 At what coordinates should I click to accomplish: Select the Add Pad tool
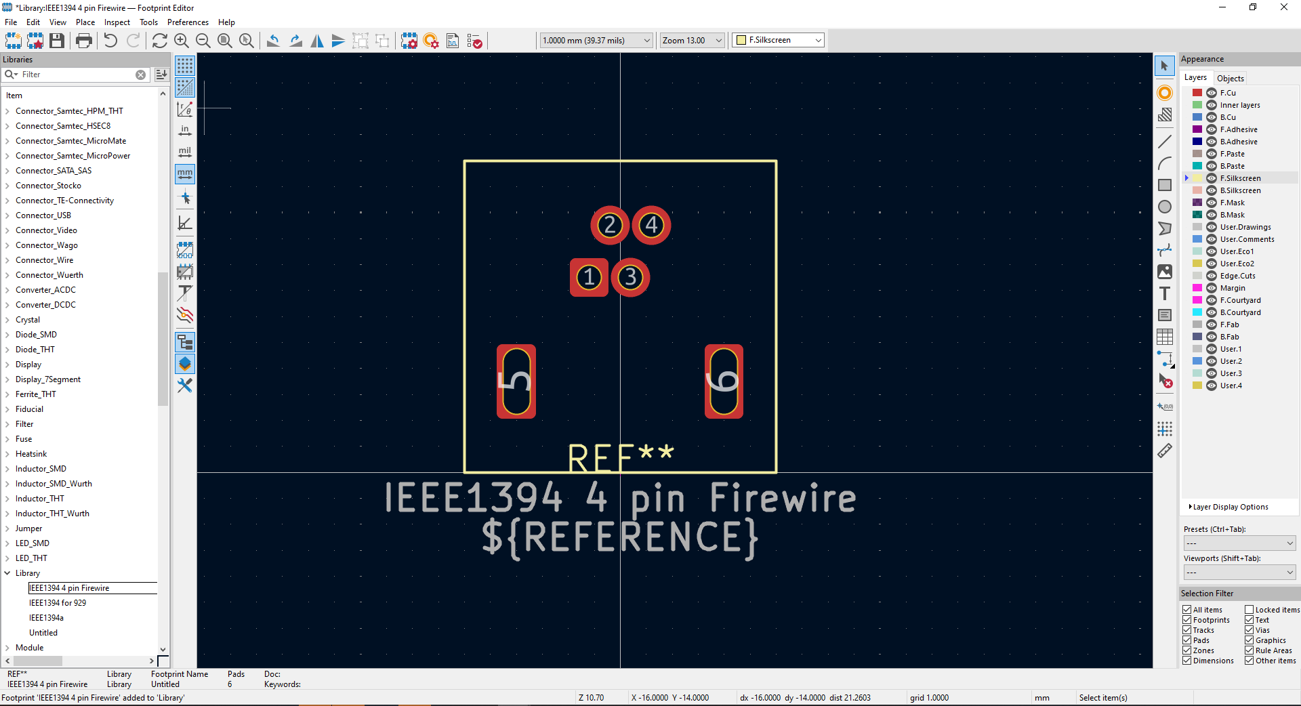coord(1164,93)
